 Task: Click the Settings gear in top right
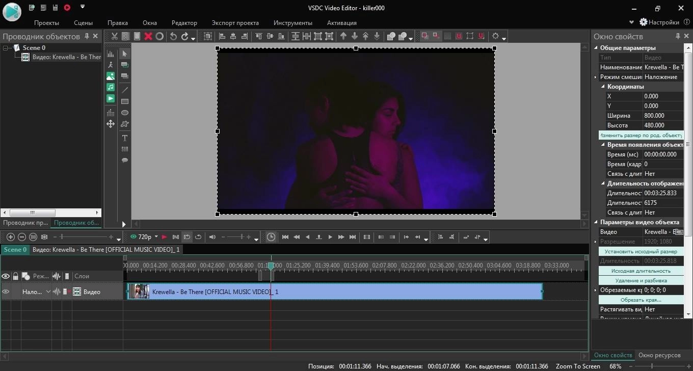pyautogui.click(x=644, y=22)
